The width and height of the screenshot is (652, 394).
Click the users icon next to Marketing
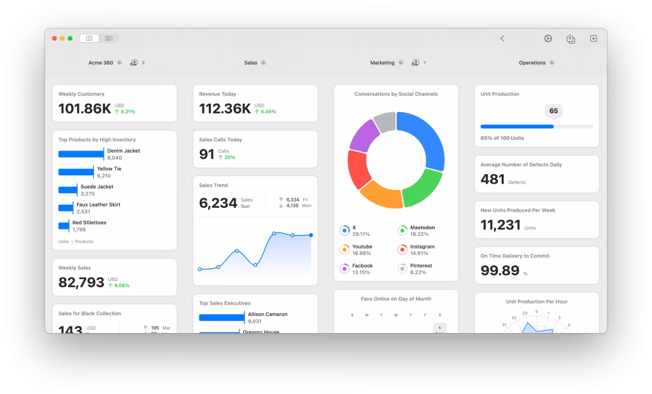(x=415, y=63)
